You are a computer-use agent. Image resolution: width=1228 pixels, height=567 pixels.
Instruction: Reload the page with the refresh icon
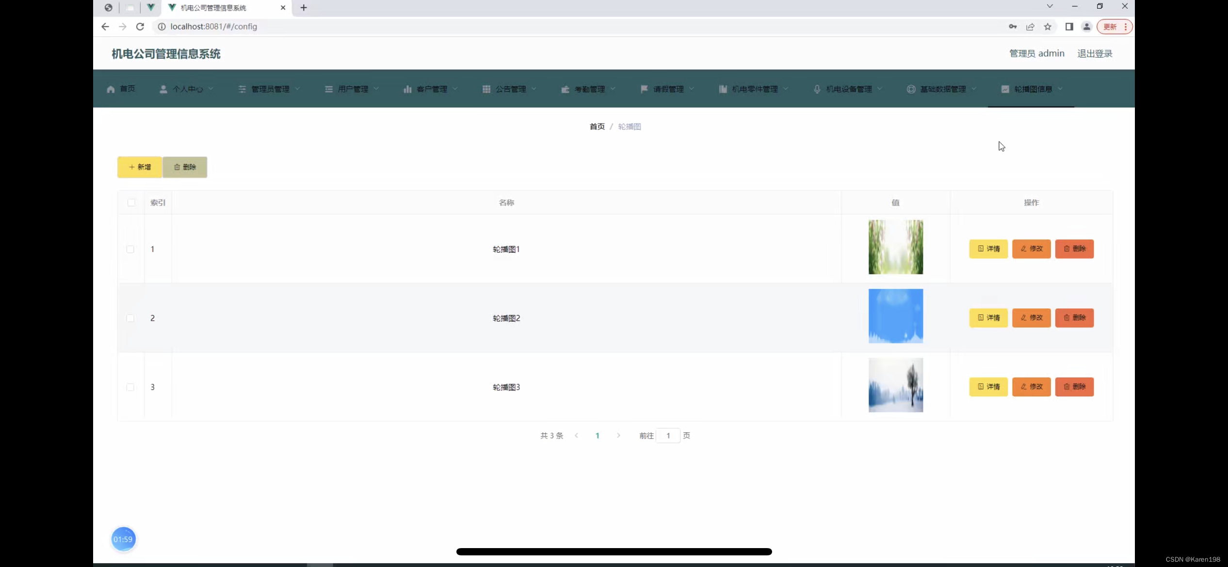coord(140,27)
